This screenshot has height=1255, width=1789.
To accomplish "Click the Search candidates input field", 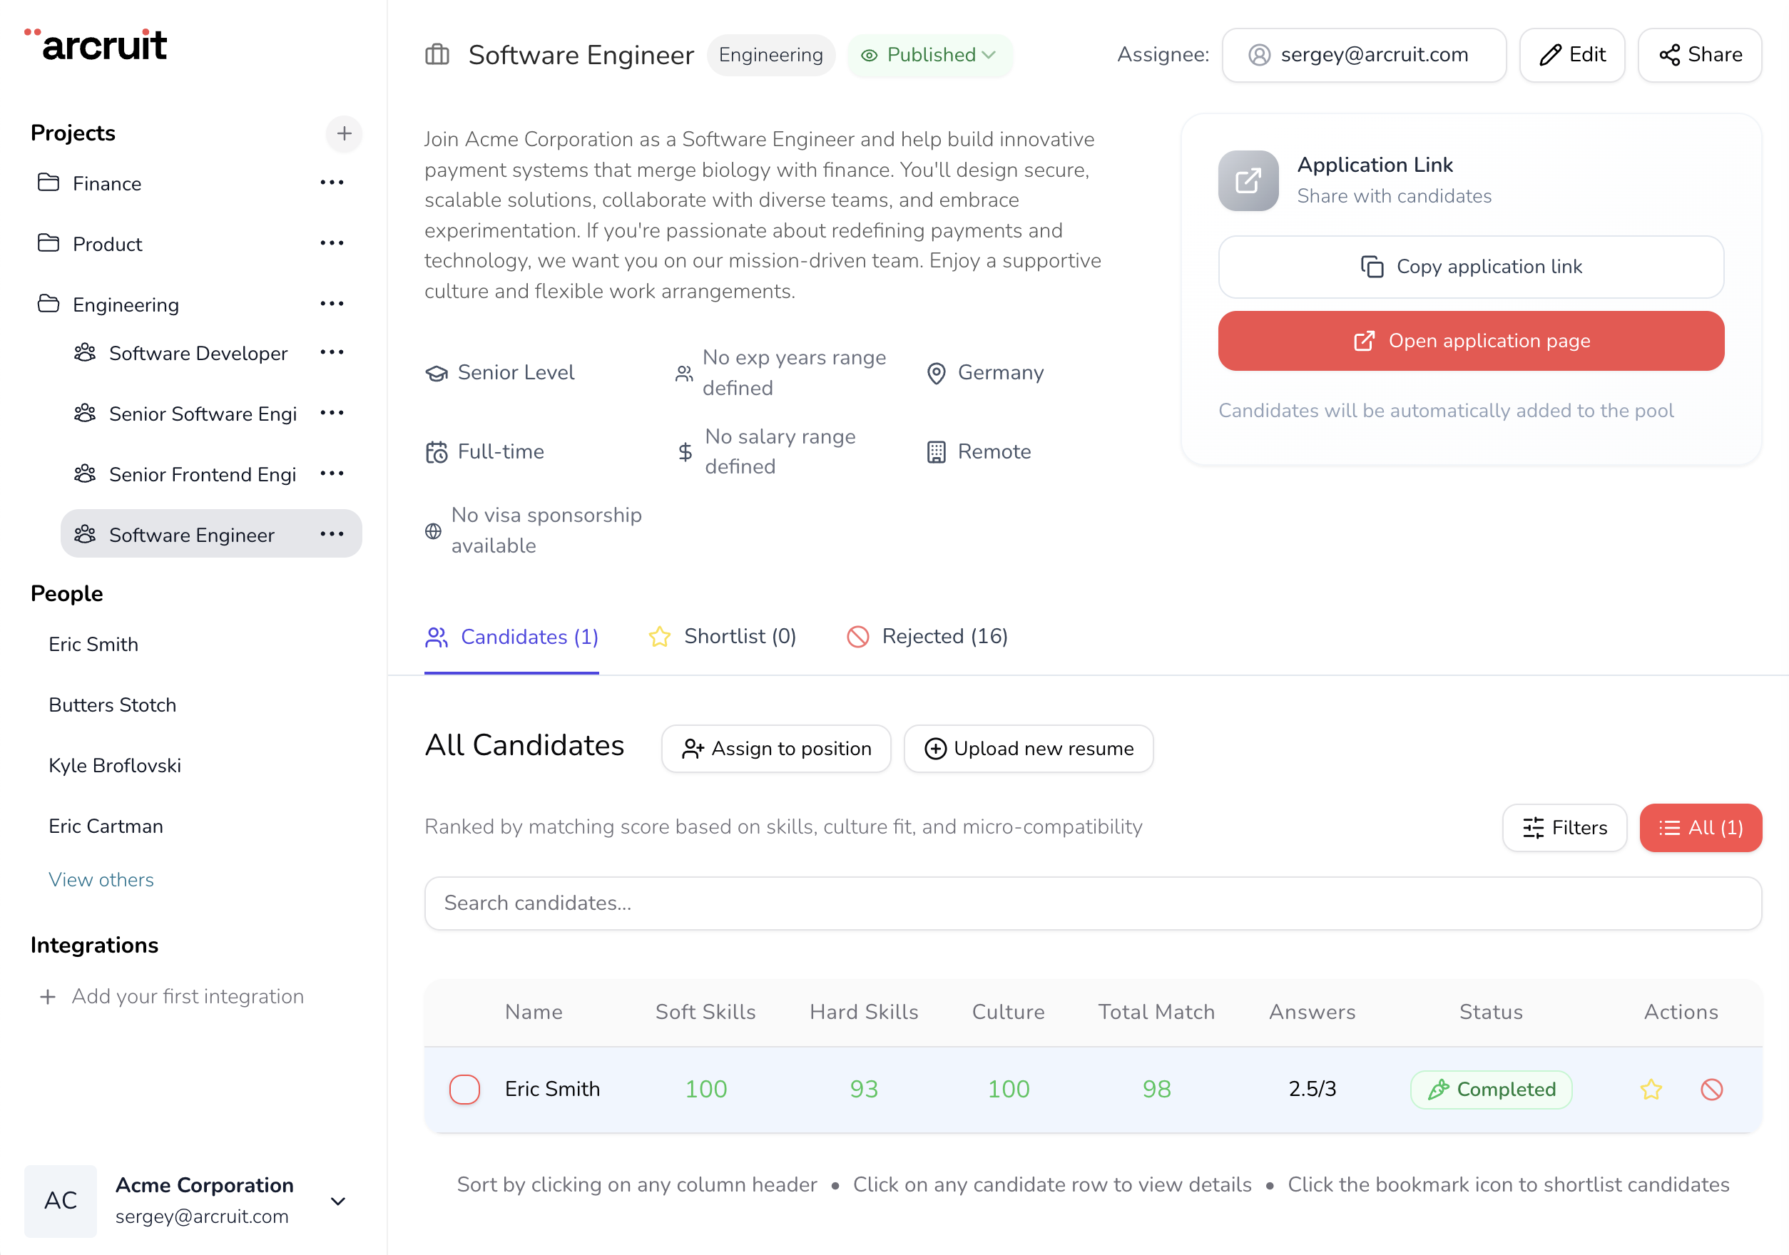I will point(1092,903).
